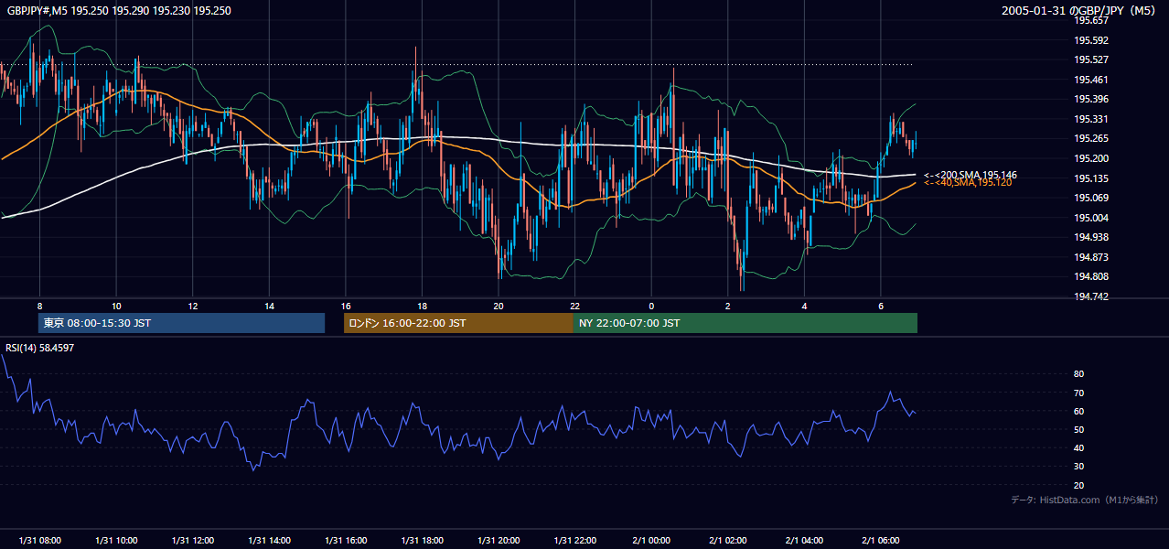1169x549 pixels.
Task: Click hour tick 14 below the price chart
Action: pos(269,306)
